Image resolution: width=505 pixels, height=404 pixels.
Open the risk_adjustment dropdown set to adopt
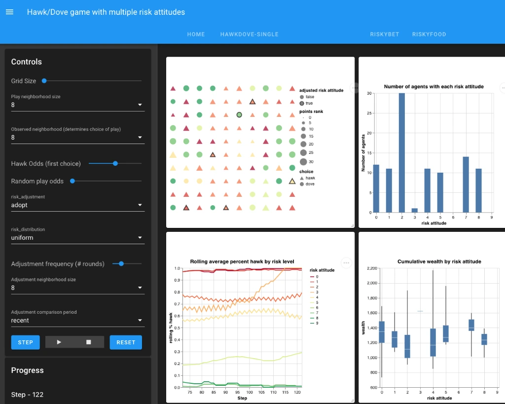click(77, 205)
